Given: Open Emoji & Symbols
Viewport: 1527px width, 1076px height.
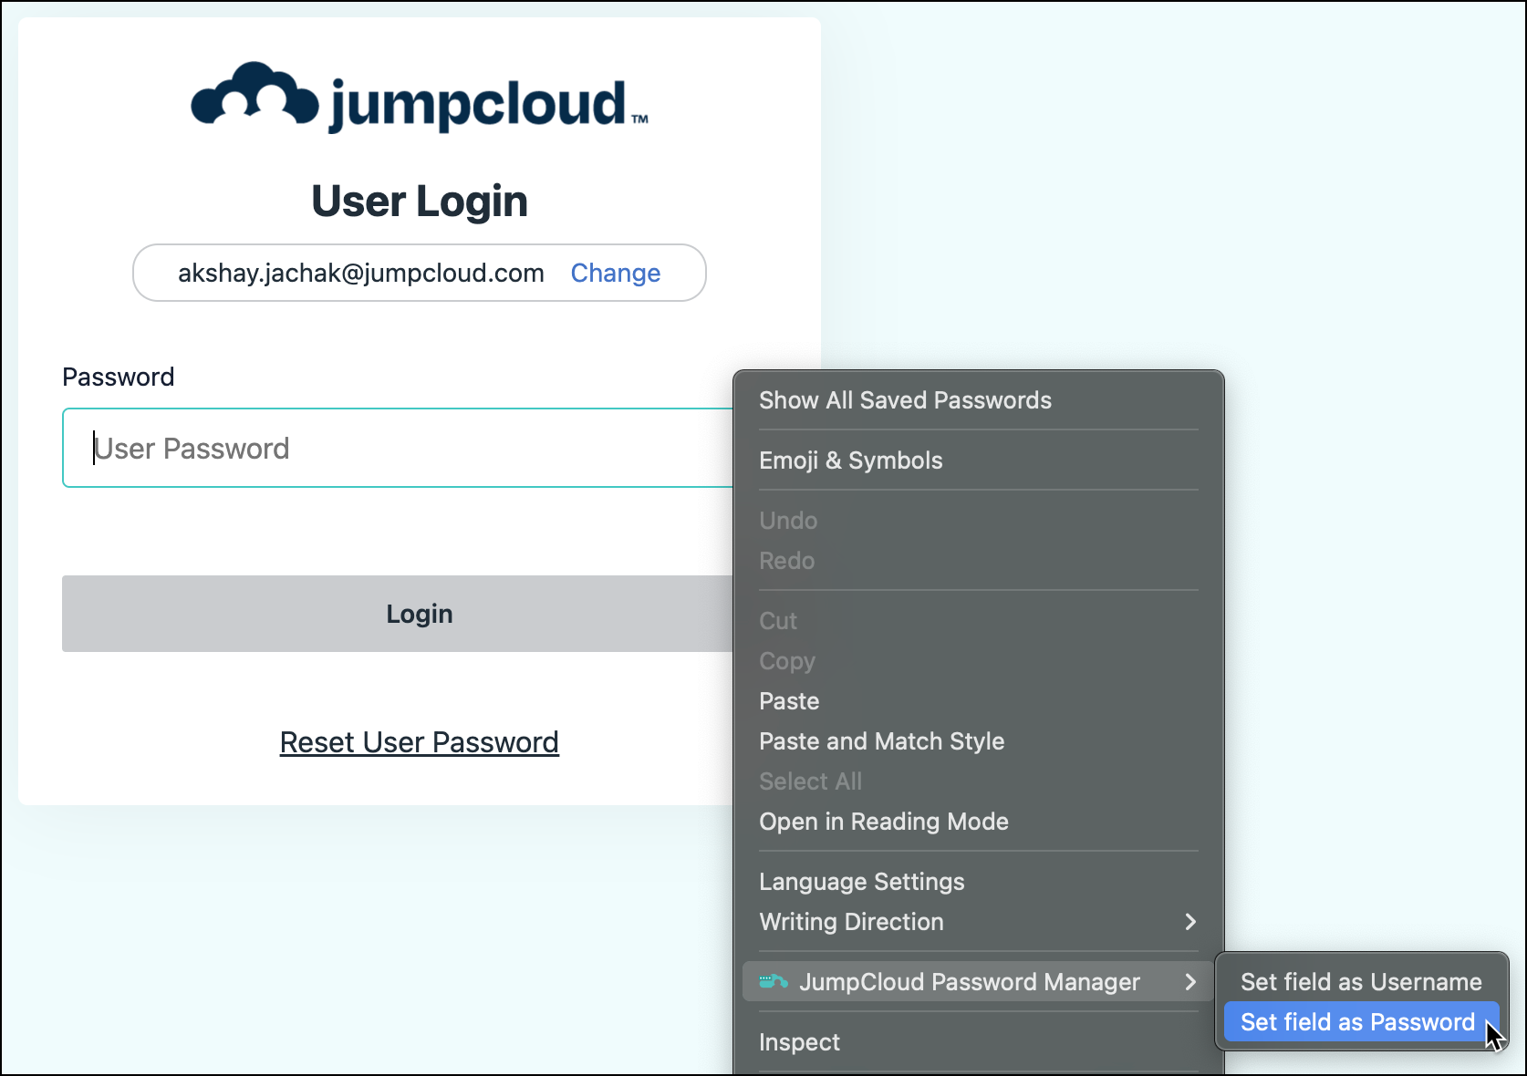Looking at the screenshot, I should coord(850,460).
